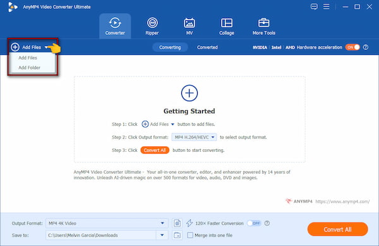Click NVIDIA hardware acceleration label
This screenshot has height=246, width=379.
click(260, 47)
